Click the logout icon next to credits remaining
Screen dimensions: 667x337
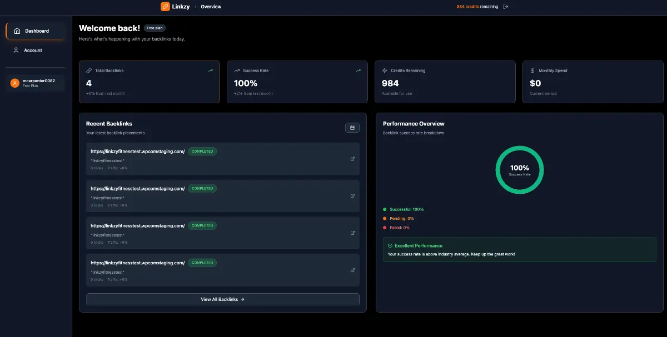[505, 7]
